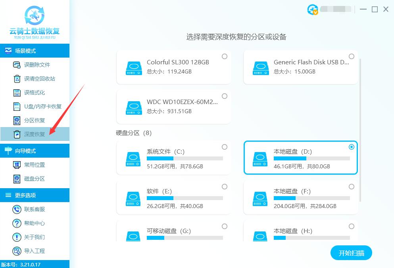394x268 pixels.
Task: Click the 场景模式 header icon
Action: [x=8, y=50]
